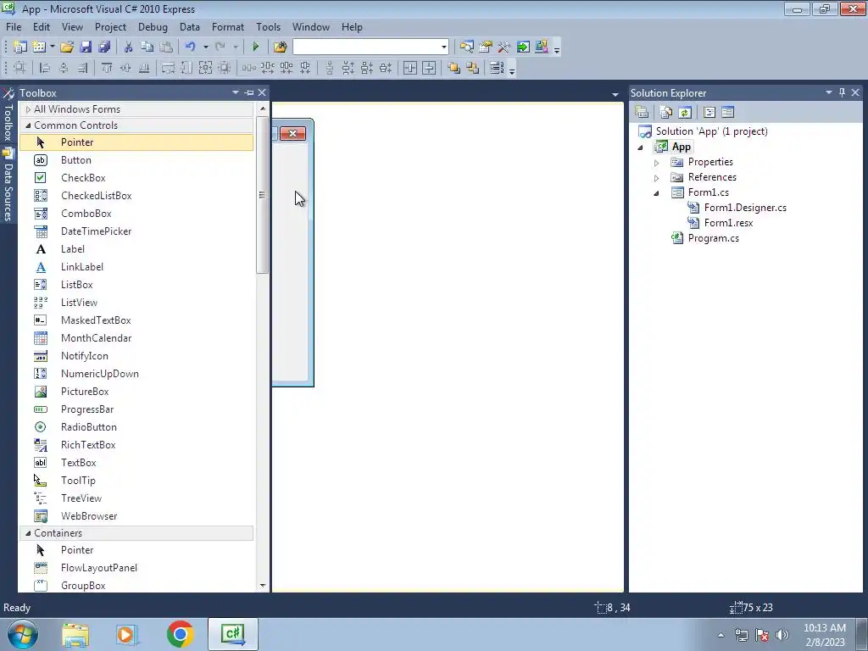Image resolution: width=868 pixels, height=651 pixels.
Task: Click the Windows Start button
Action: click(x=23, y=634)
